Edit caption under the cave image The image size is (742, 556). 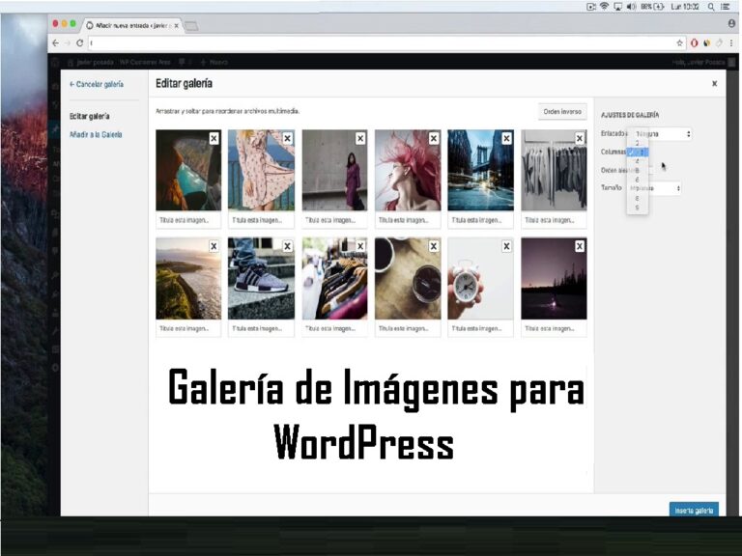pyautogui.click(x=188, y=220)
